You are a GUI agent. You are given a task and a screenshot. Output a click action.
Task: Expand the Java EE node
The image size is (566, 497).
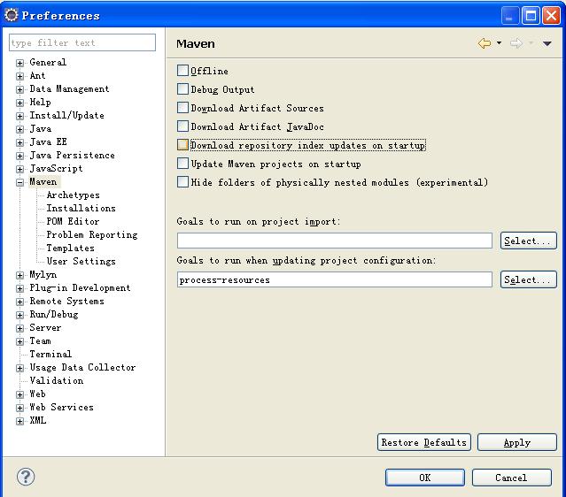19,142
